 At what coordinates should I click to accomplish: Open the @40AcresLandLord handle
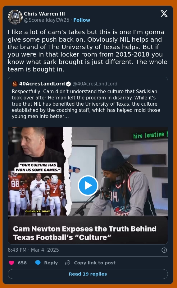95,84
